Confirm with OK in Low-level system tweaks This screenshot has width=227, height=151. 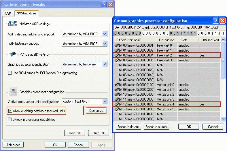tap(55, 145)
